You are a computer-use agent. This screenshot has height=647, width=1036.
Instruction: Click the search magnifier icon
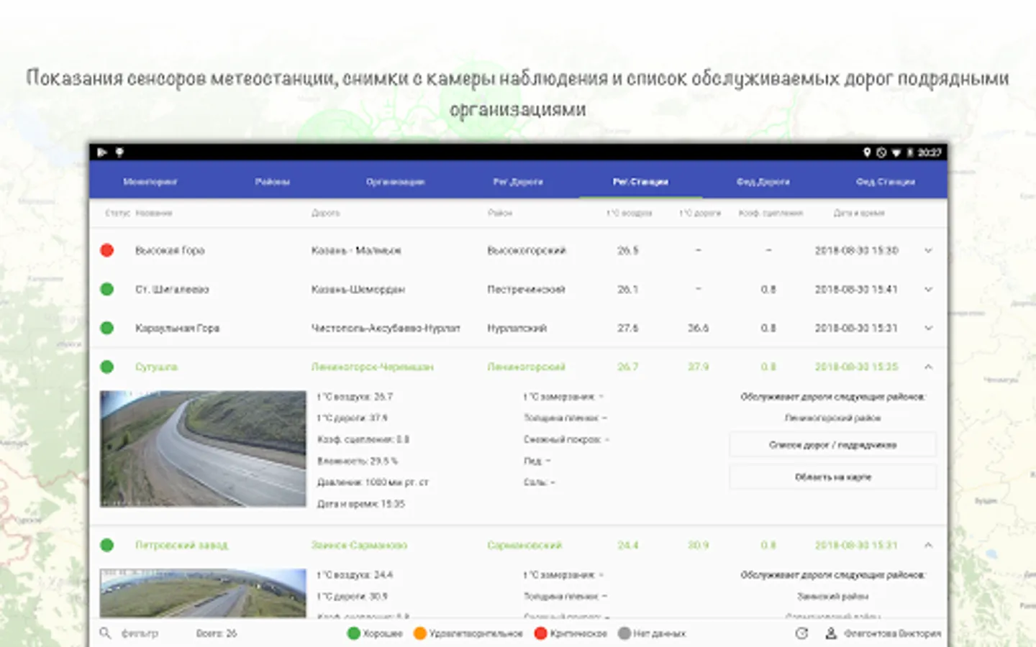(105, 633)
